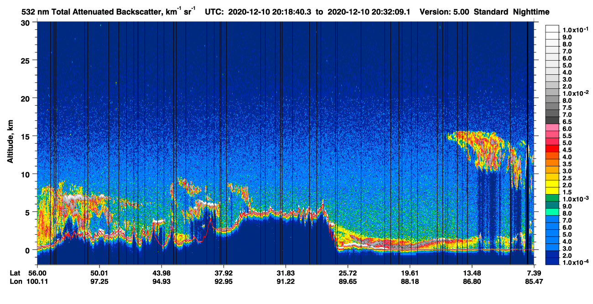Click the 20 tick label on altitude axis

[x=26, y=98]
